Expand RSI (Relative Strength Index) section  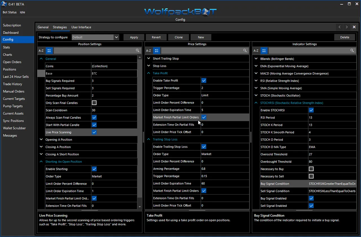[x=256, y=81]
